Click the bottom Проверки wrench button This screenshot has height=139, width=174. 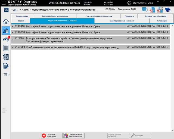[140, 135]
